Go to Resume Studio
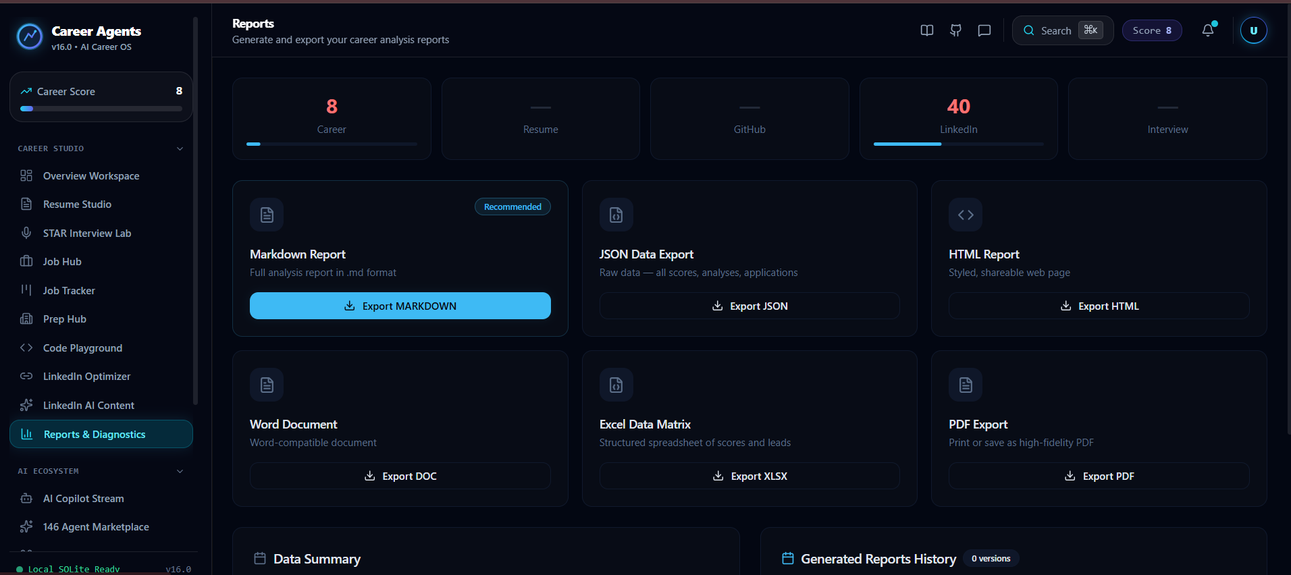Screen dimensions: 1291x575 101,204
